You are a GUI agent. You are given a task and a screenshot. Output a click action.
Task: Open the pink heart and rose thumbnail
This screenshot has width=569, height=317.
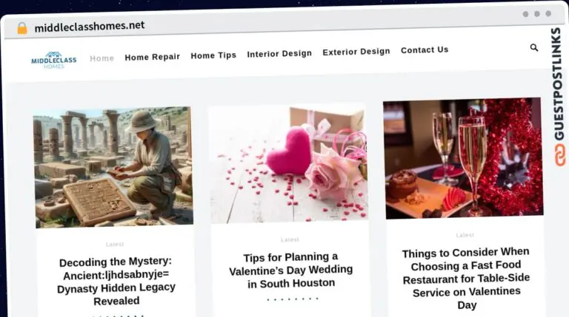point(288,163)
